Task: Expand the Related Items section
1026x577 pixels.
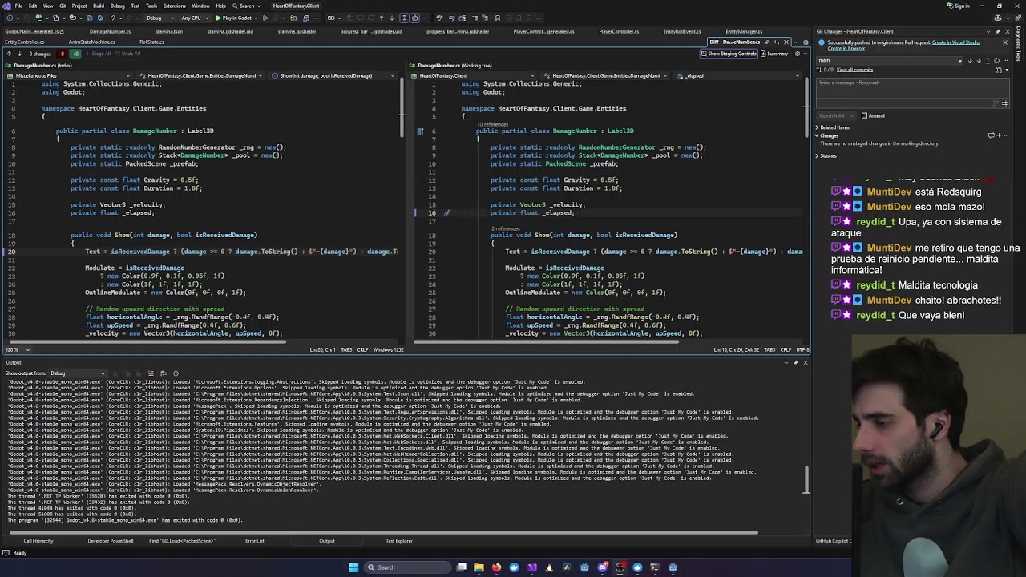Action: (817, 127)
